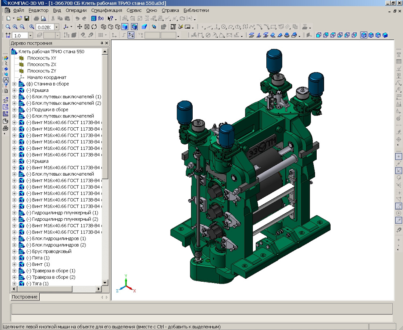Open the Библиотеки menu
This screenshot has height=330, width=403.
196,10
